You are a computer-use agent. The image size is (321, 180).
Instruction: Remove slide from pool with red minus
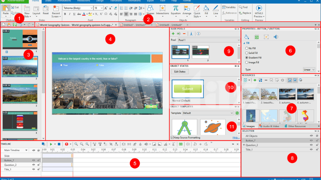point(184,34)
